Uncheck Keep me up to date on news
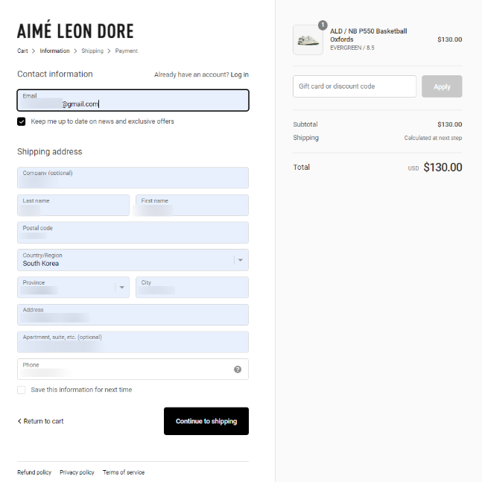Viewport: 482px width, 482px height. point(21,121)
